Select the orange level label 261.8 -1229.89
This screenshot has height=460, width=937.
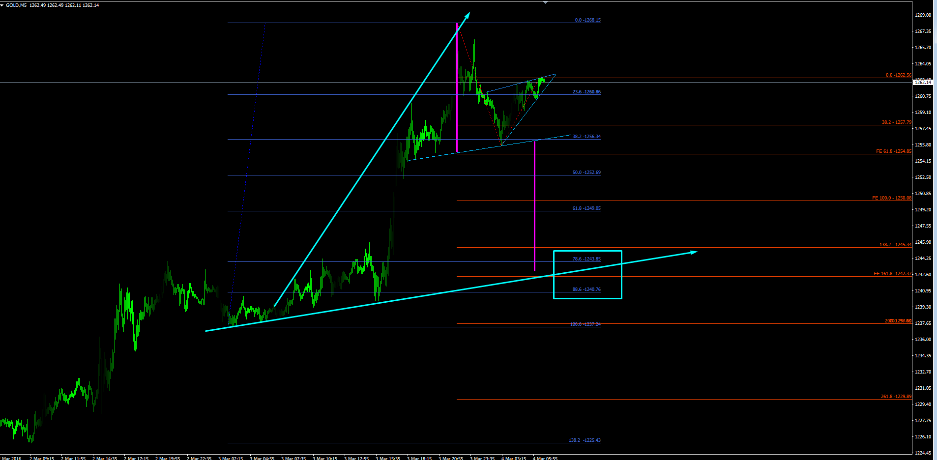896,397
